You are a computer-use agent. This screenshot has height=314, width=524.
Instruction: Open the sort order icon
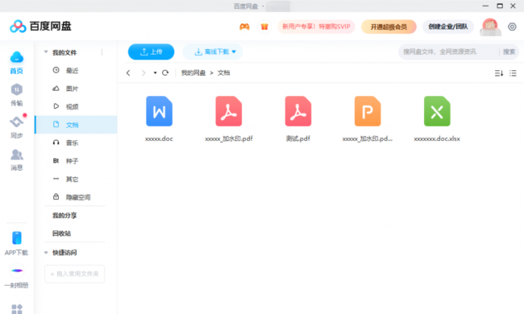pos(498,73)
